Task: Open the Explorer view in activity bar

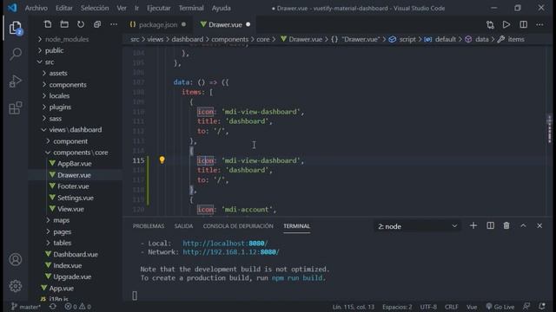Action: pyautogui.click(x=16, y=28)
